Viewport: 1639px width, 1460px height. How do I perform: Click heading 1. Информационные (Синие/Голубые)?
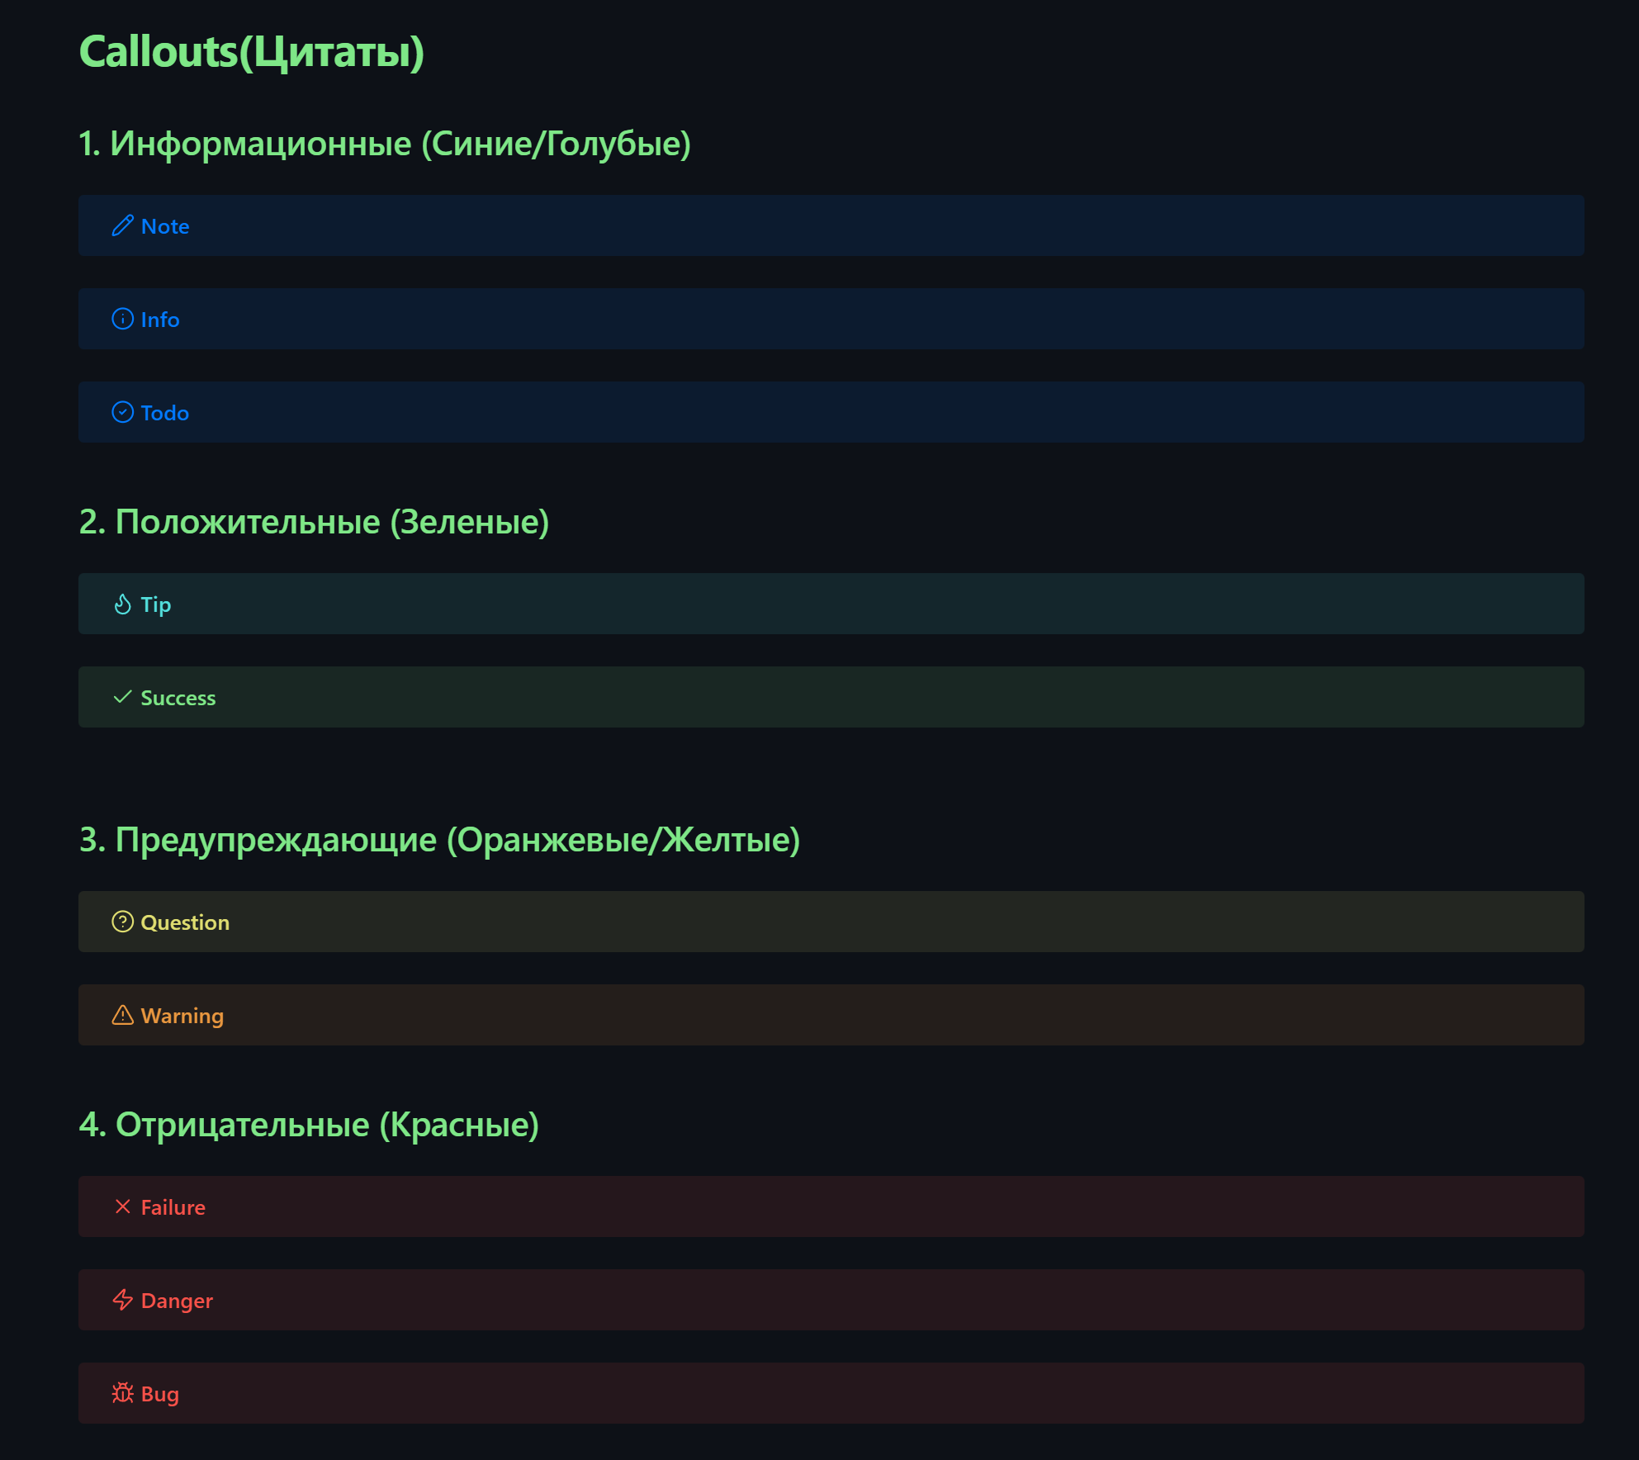(385, 144)
